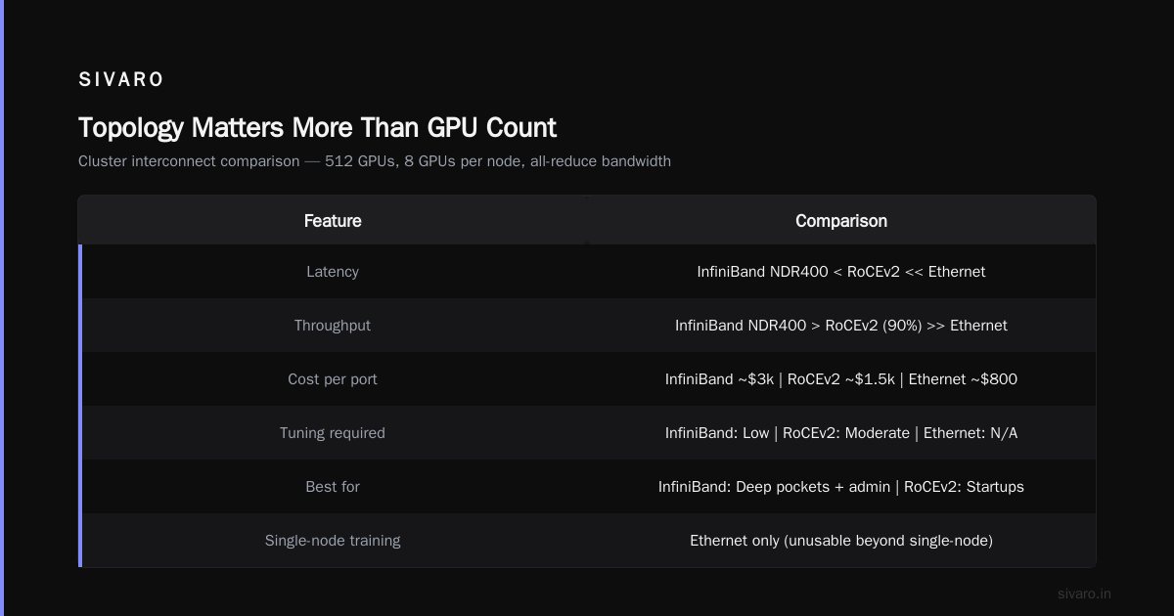Image resolution: width=1174 pixels, height=616 pixels.
Task: Click the purple stripe at the slide's left edge
Action: click(2, 308)
